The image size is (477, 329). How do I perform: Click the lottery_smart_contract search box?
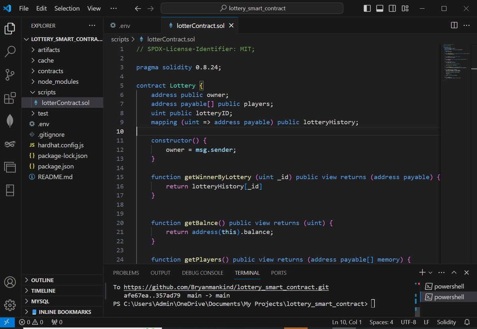point(252,8)
